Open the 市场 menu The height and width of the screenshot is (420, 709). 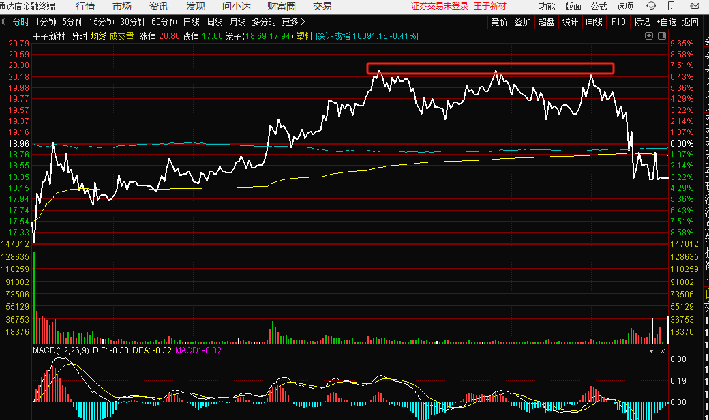121,6
